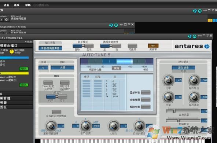Open the 帮助 menu
Image resolution: width=217 pixels, height=143 pixels.
(x=28, y=5)
